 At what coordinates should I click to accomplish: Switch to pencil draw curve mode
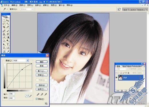pyautogui.click(x=30, y=96)
